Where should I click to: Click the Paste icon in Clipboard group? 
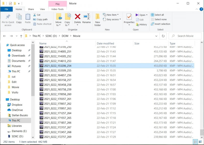pos(28,19)
